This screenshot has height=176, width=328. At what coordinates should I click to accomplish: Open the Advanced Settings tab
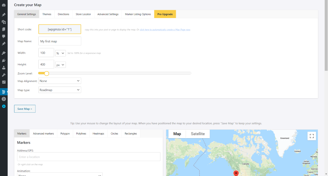(x=108, y=14)
